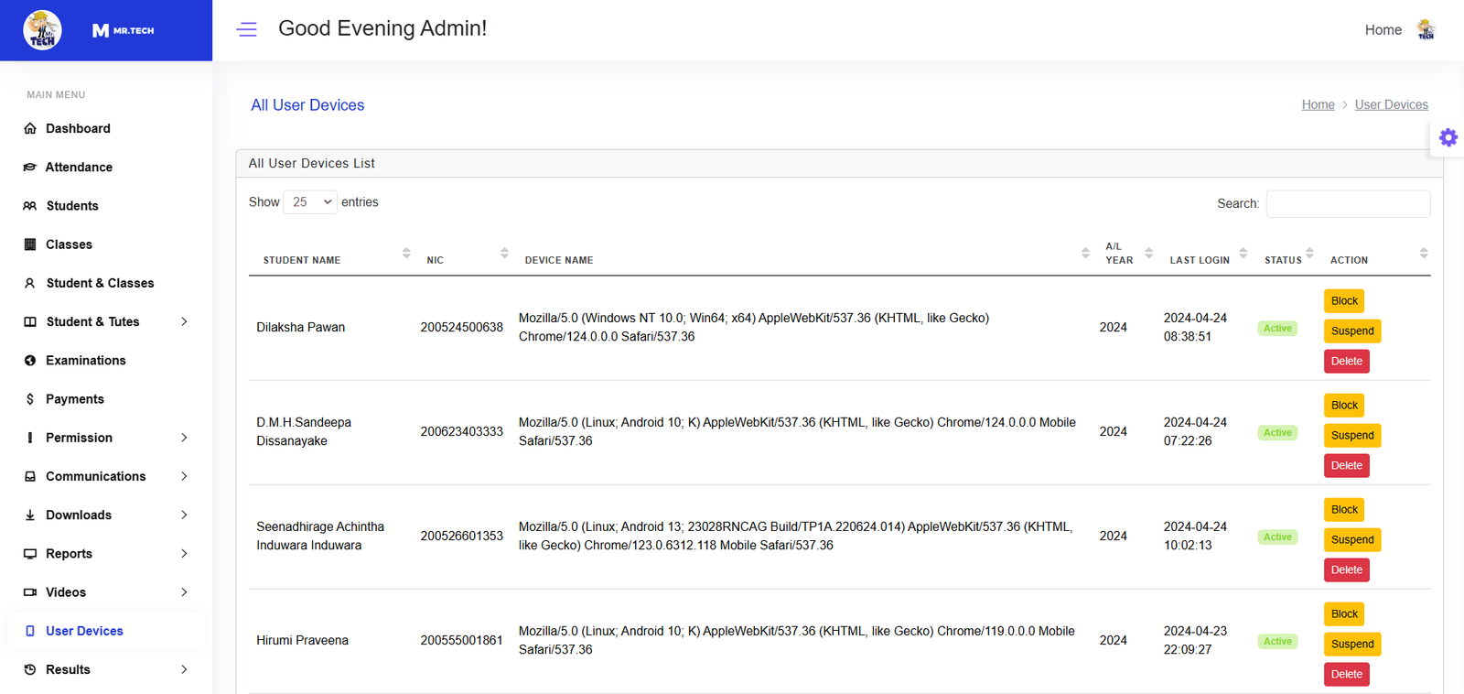
Task: Delete Hirumi Praveena's device entry
Action: (x=1346, y=674)
